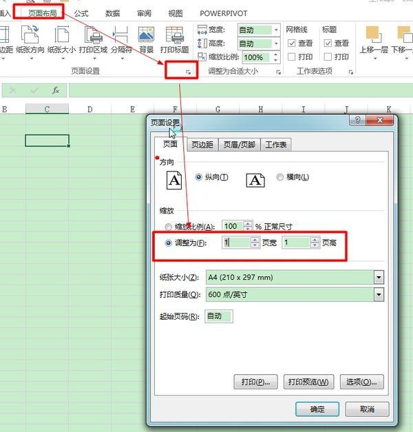Image resolution: width=413 pixels, height=432 pixels.
Task: Open the 宽度 width dropdown
Action: pyautogui.click(x=276, y=30)
